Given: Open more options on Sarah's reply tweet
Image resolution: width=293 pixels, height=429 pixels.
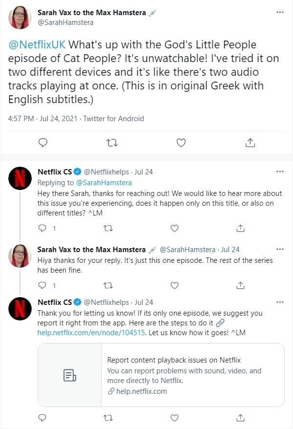Looking at the screenshot, I should point(280,250).
